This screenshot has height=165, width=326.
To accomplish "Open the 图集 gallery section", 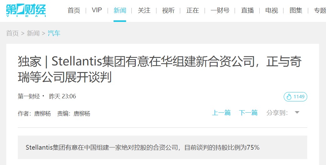I will 296,10.
